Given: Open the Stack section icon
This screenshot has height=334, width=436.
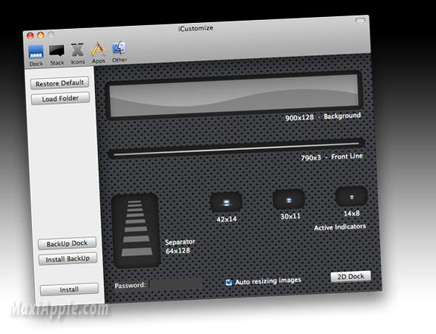Looking at the screenshot, I should coord(56,56).
